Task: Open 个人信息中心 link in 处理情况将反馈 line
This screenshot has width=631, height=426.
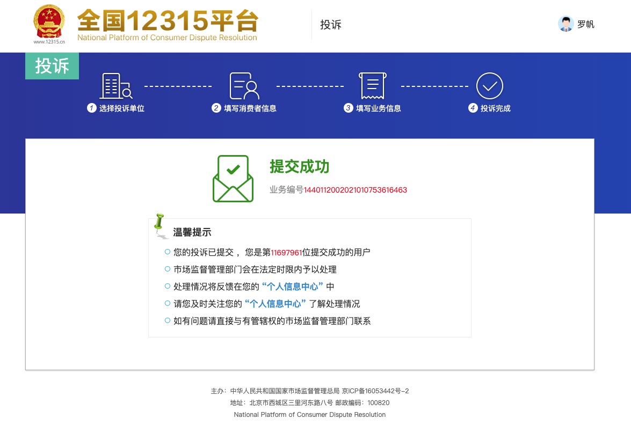Action: [293, 287]
